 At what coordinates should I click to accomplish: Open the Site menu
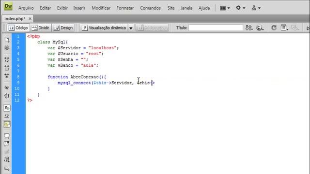171,8
